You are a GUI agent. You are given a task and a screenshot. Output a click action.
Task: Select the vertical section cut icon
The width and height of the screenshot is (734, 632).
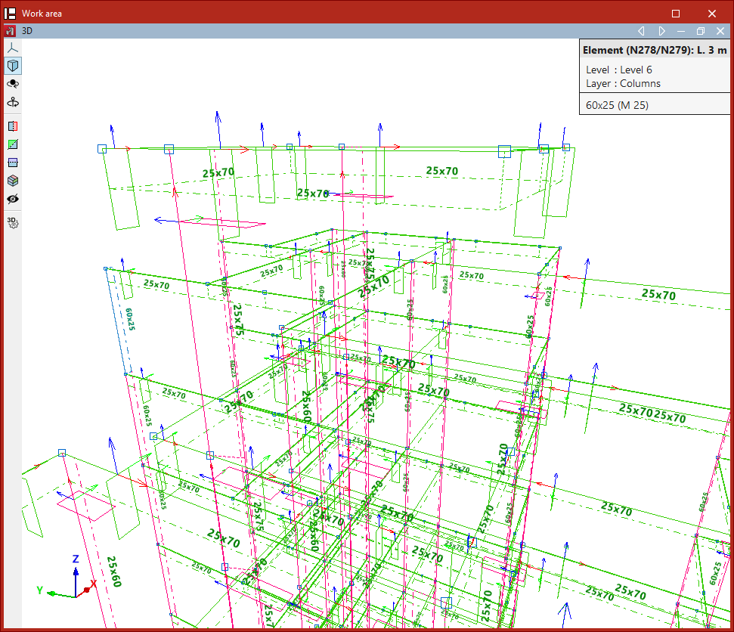point(12,126)
